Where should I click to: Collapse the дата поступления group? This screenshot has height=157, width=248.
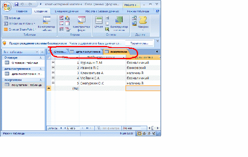click(40, 69)
